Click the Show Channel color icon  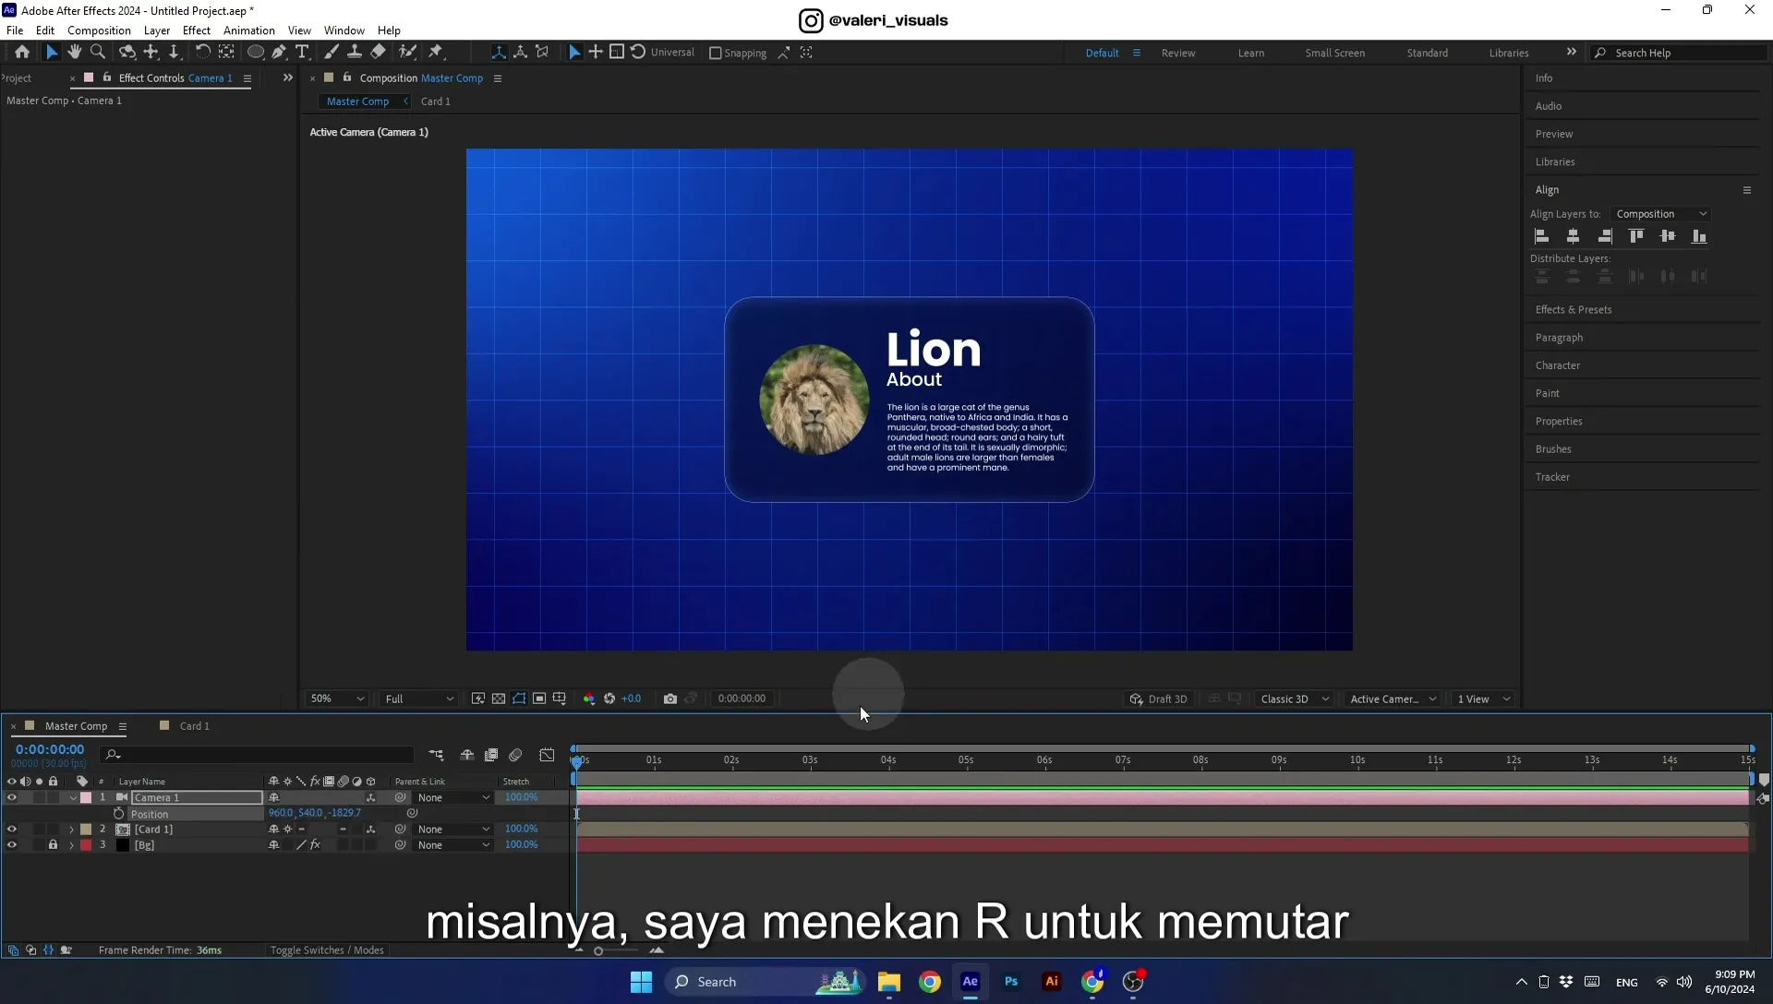coord(589,699)
